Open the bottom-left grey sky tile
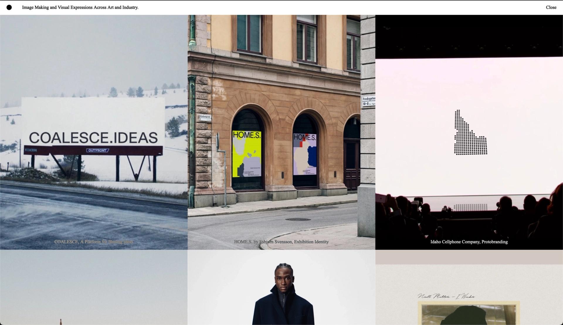The image size is (563, 325). click(x=94, y=287)
